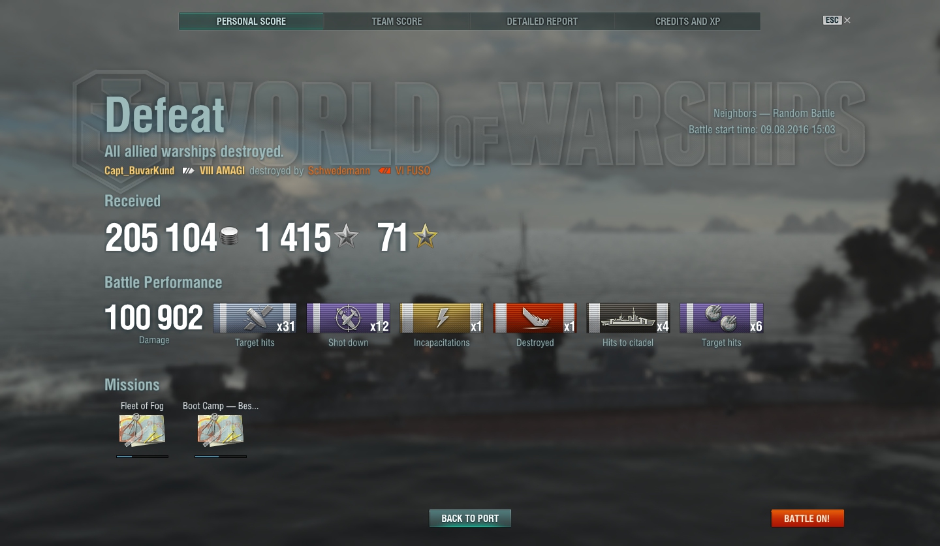The height and width of the screenshot is (546, 940).
Task: Open the Boot Camp mission icon
Action: pyautogui.click(x=221, y=431)
